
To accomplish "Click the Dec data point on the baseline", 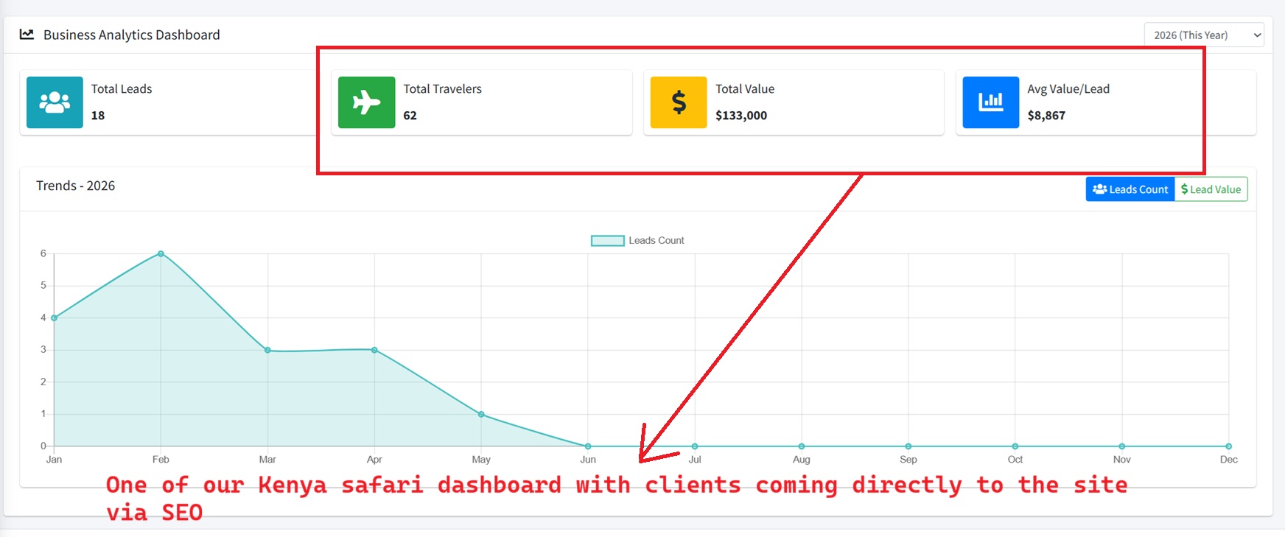I will pos(1229,446).
